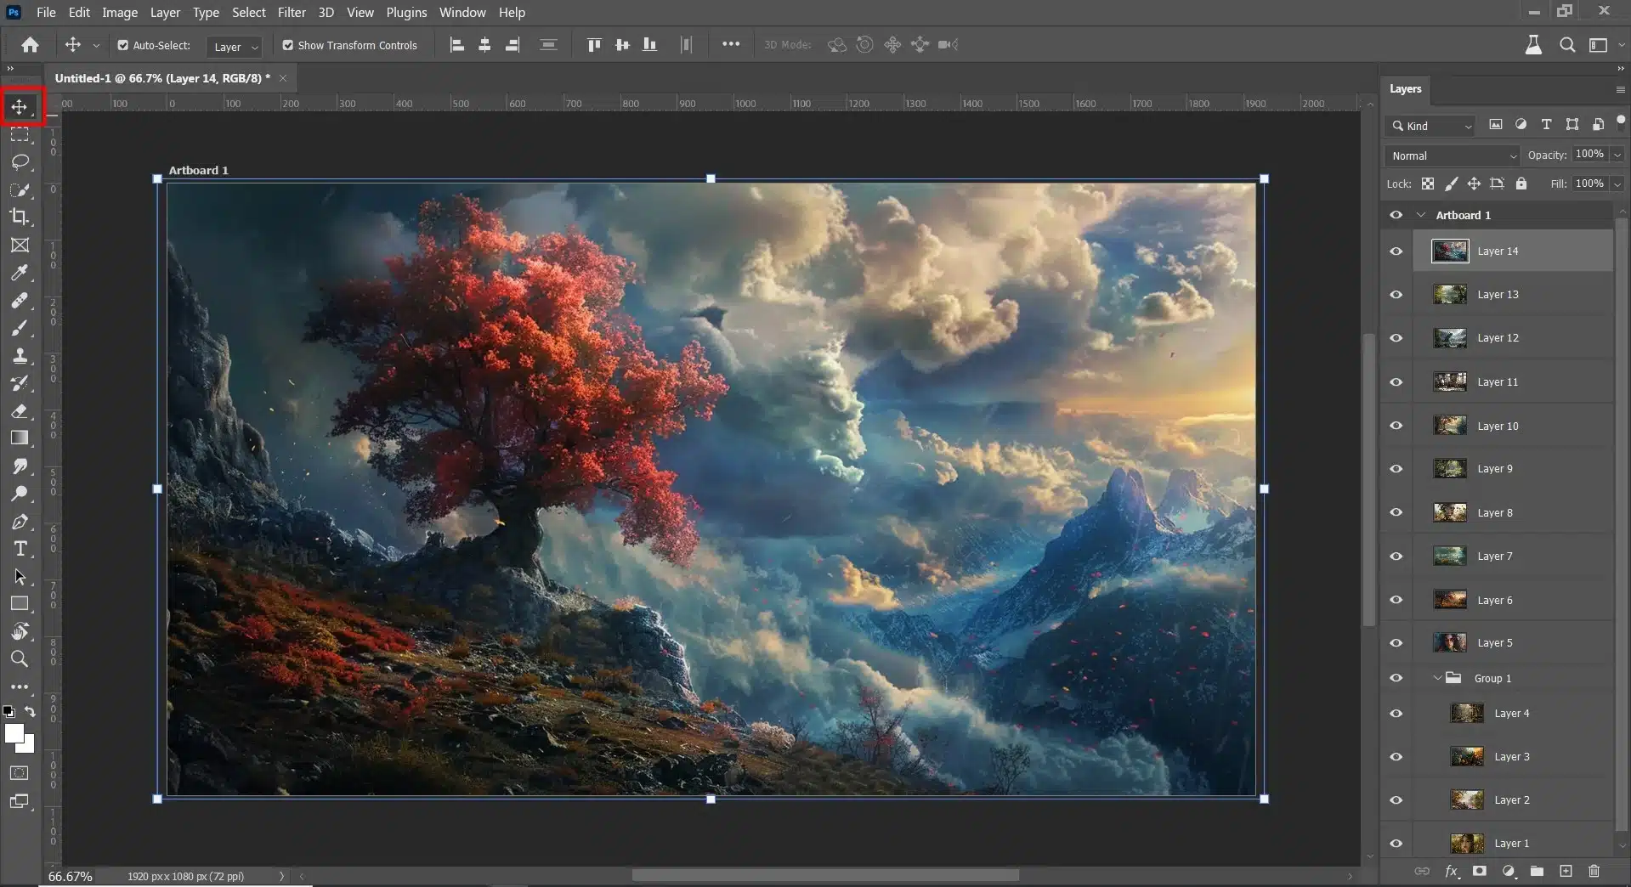Image resolution: width=1631 pixels, height=887 pixels.
Task: Click the foreground color swatch
Action: pos(14,733)
